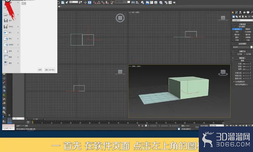The height and width of the screenshot is (152, 253).
Task: Toggle the Keyboard Shortcut Override icon
Action: [90, 3]
